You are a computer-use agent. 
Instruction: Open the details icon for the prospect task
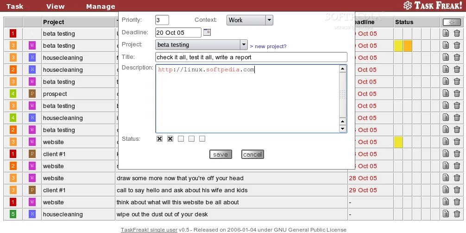point(446,94)
